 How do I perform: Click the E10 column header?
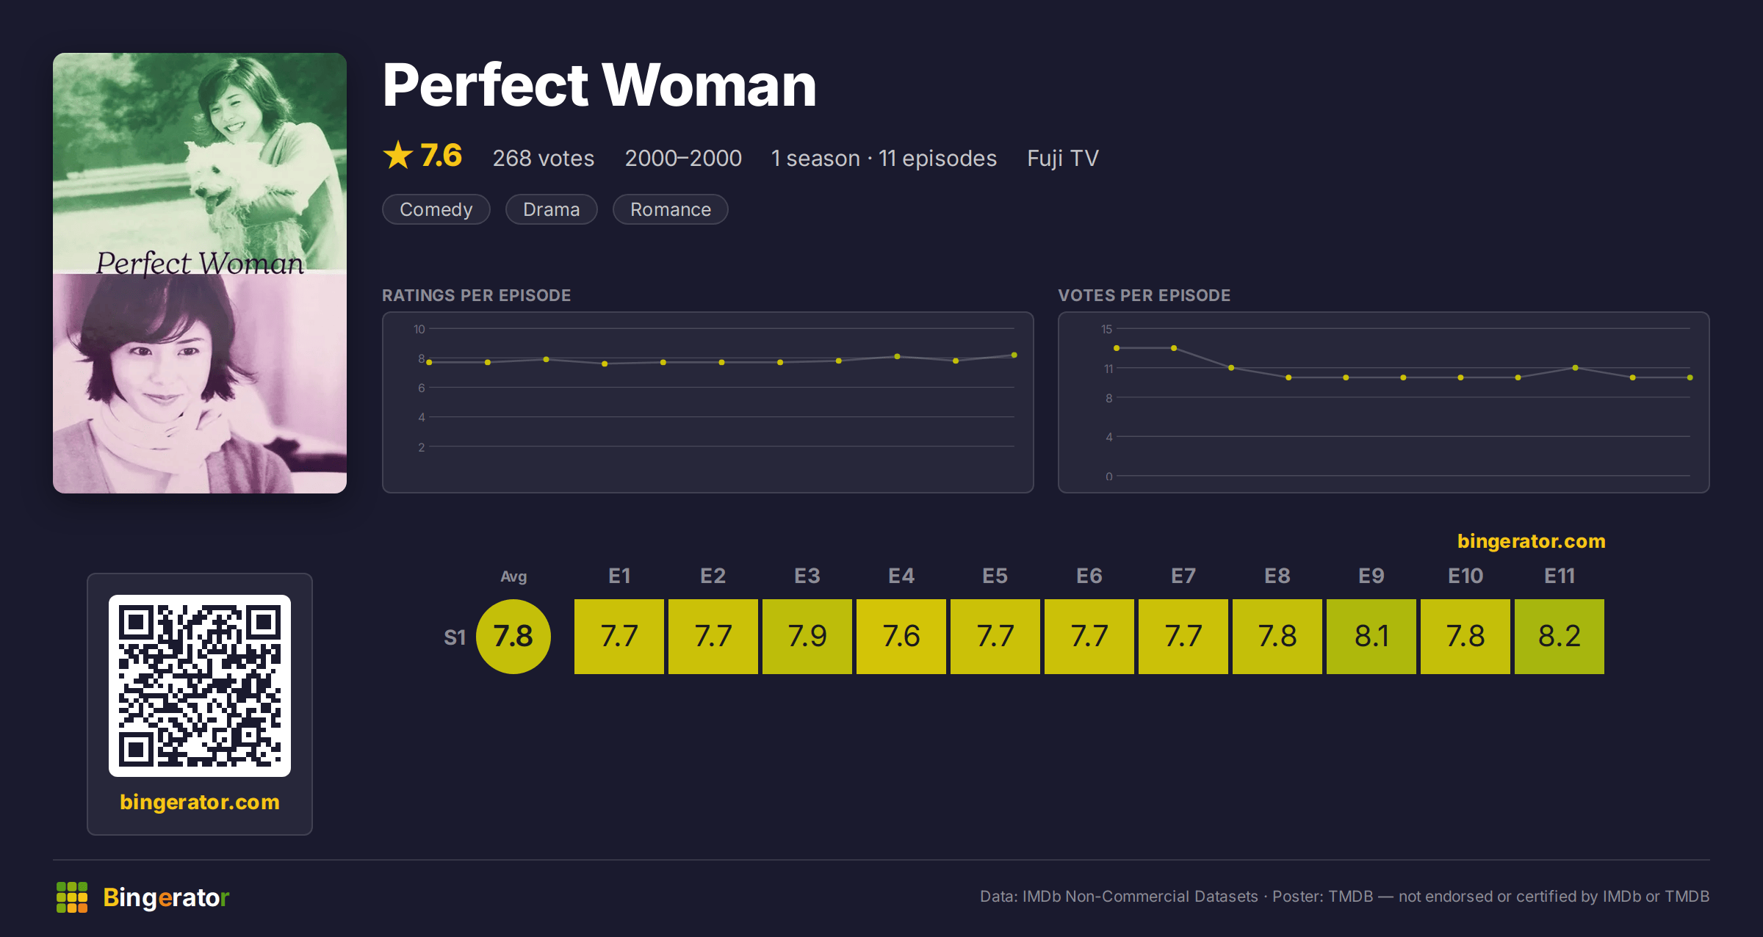pyautogui.click(x=1465, y=576)
